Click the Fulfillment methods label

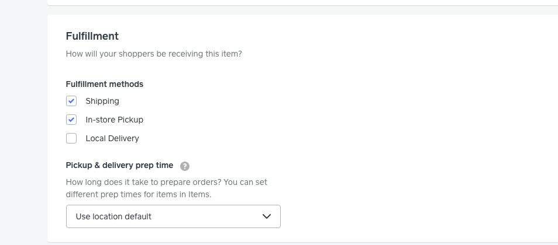coord(105,84)
